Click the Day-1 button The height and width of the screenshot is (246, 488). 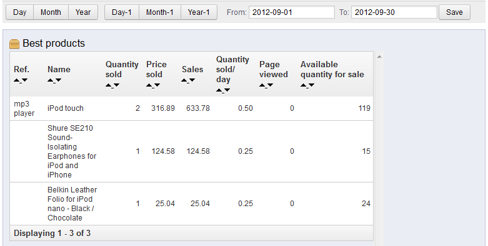pyautogui.click(x=122, y=12)
